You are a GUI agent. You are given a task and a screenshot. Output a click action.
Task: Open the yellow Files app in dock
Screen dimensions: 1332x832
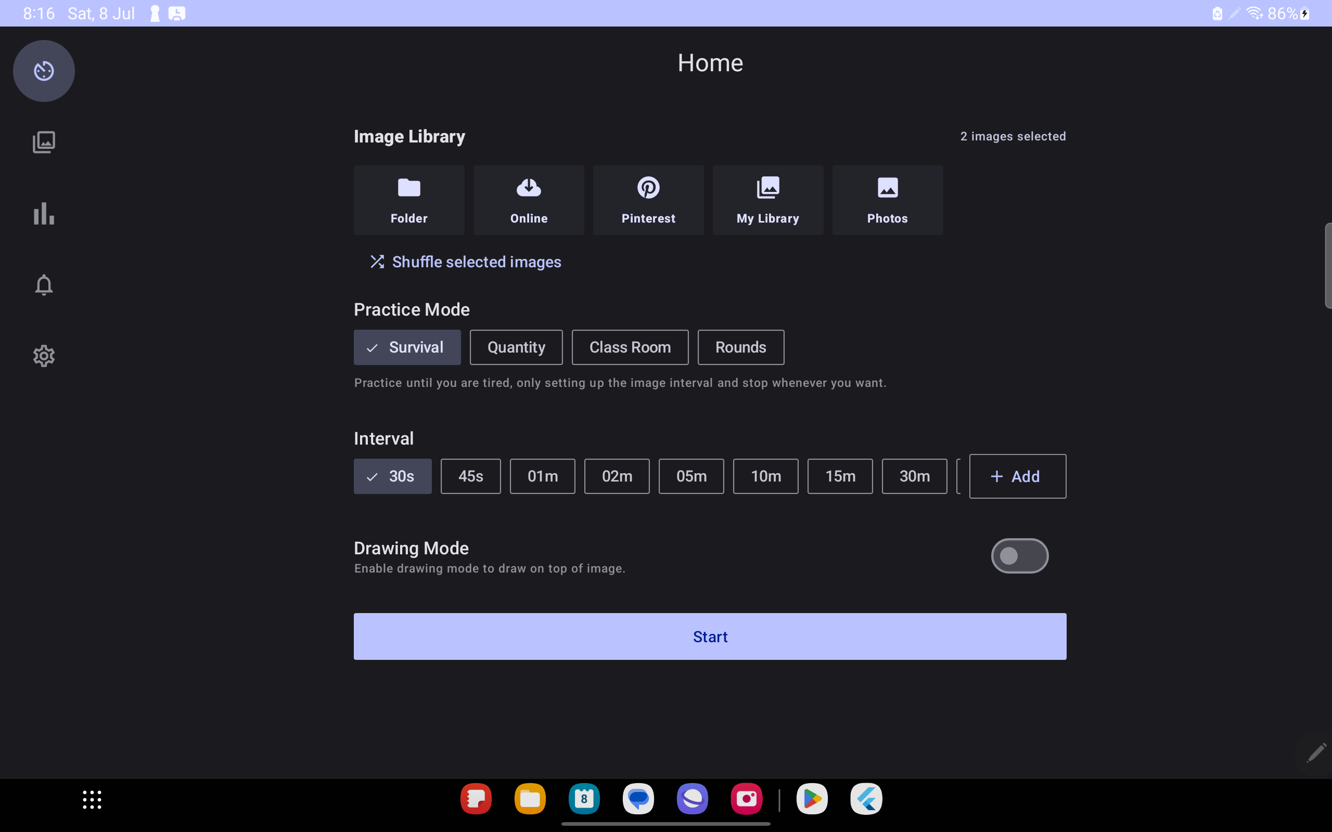pos(530,799)
